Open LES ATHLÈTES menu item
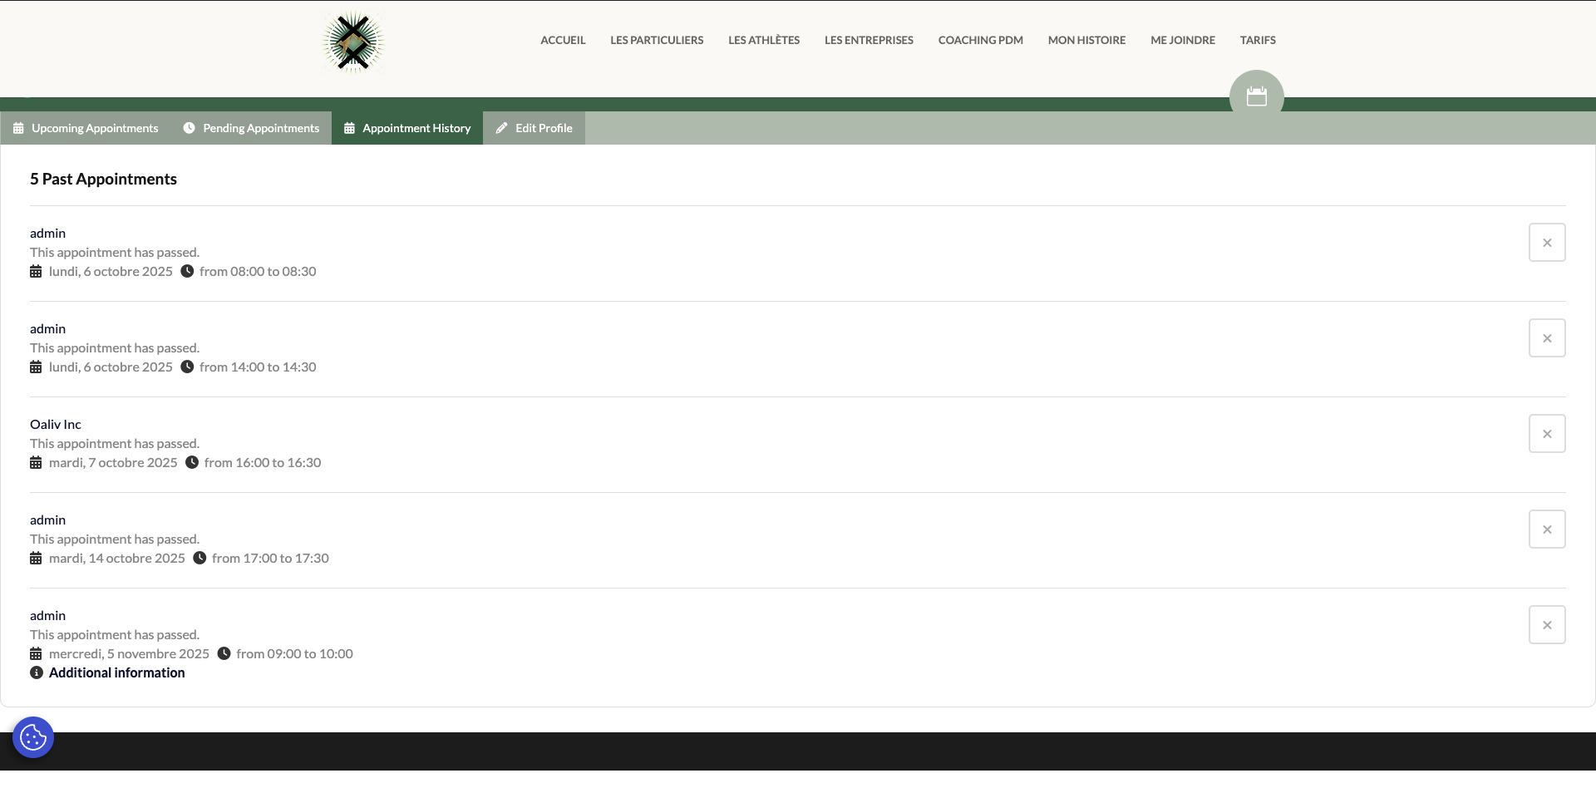Image resolution: width=1596 pixels, height=788 pixels. point(764,40)
